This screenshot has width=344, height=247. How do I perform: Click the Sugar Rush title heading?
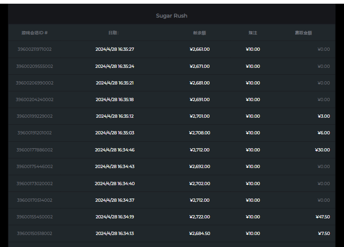point(172,16)
